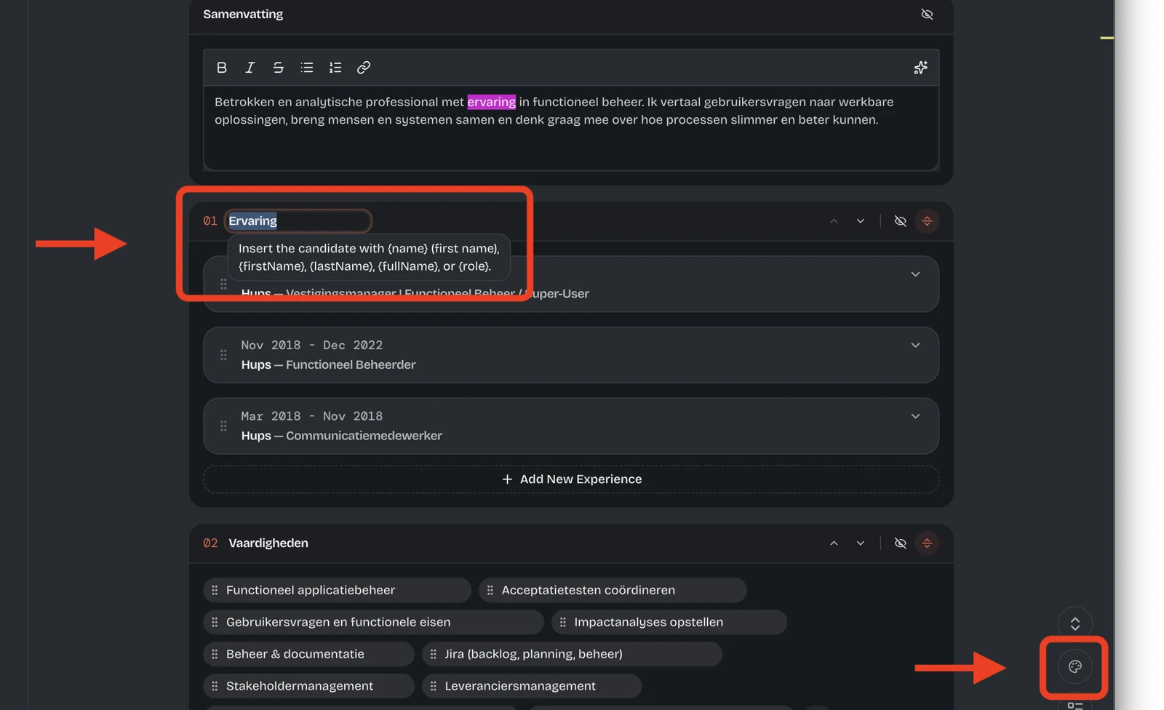The height and width of the screenshot is (710, 1164).
Task: Expand the Functioneel Beheerder experience entry
Action: pyautogui.click(x=915, y=346)
